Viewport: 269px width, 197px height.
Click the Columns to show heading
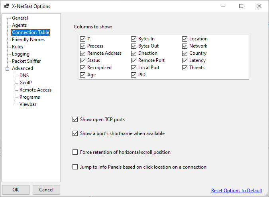93,27
